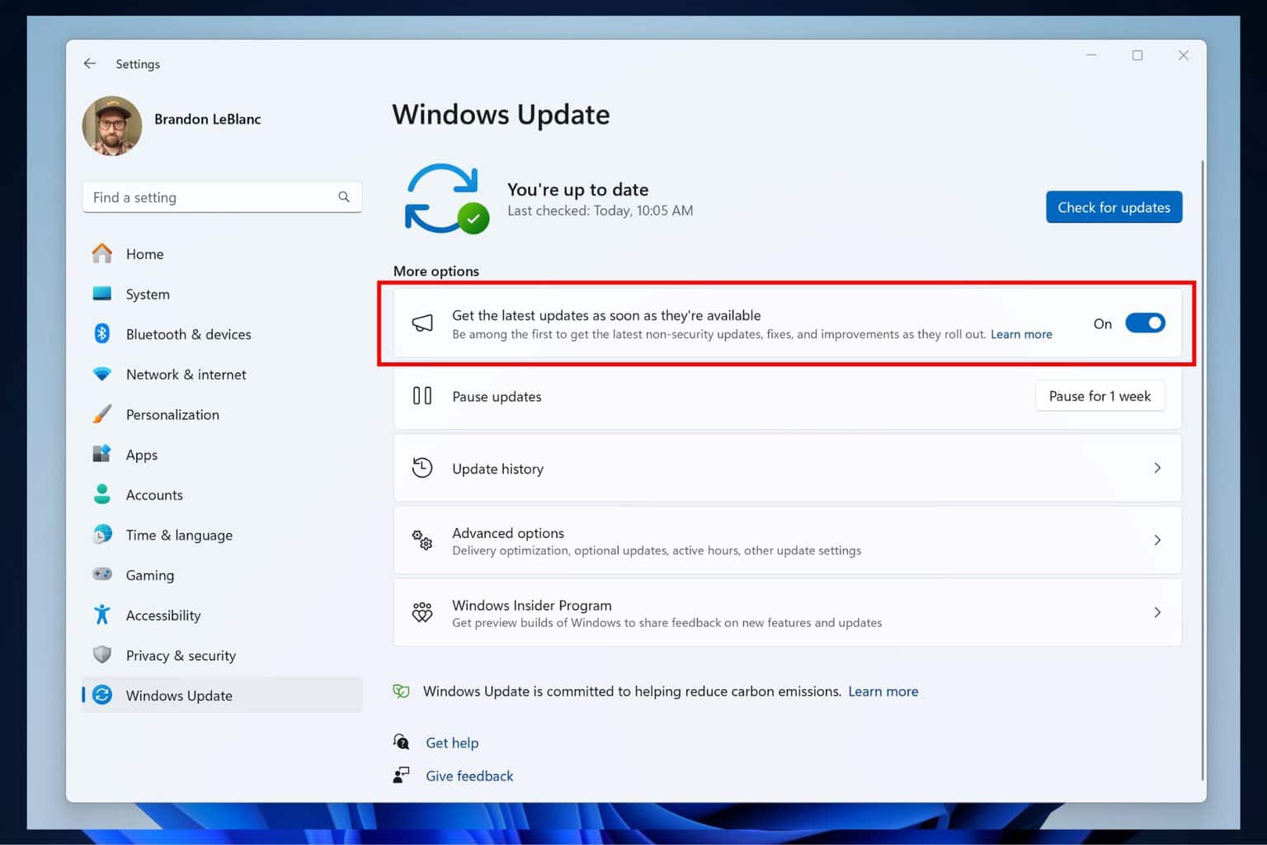Image resolution: width=1267 pixels, height=845 pixels.
Task: Select the Home house icon
Action: pyautogui.click(x=102, y=253)
